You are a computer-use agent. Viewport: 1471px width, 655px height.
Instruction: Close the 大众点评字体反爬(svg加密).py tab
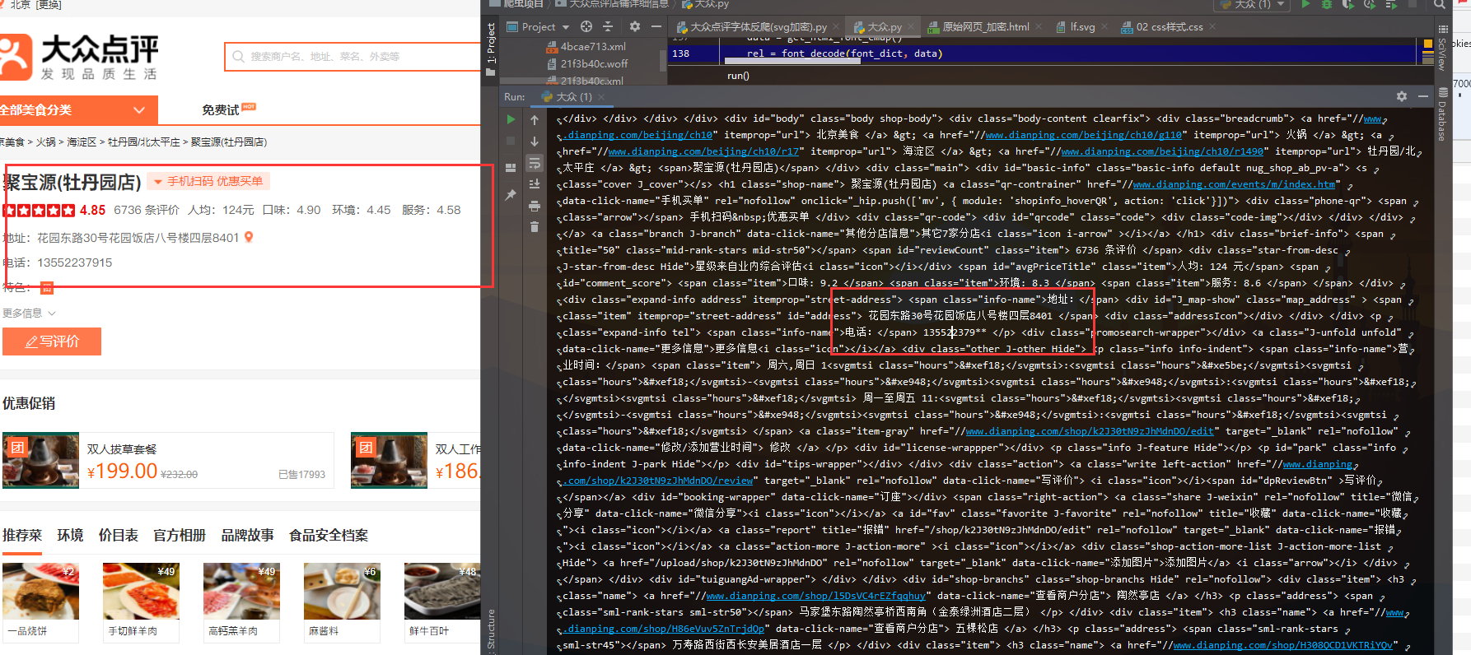coord(835,27)
